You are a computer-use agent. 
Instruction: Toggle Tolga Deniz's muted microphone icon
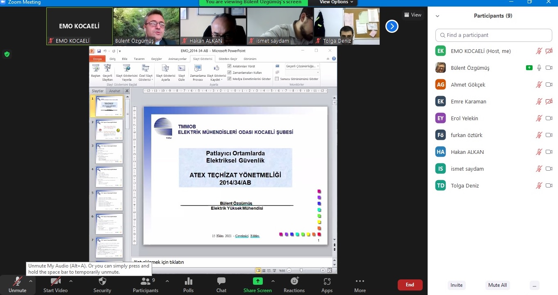[539, 185]
